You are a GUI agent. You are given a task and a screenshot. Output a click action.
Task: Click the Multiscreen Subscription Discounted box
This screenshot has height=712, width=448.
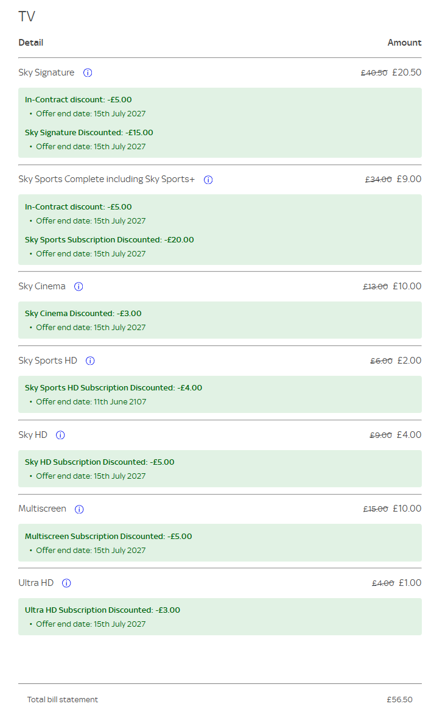(x=220, y=543)
